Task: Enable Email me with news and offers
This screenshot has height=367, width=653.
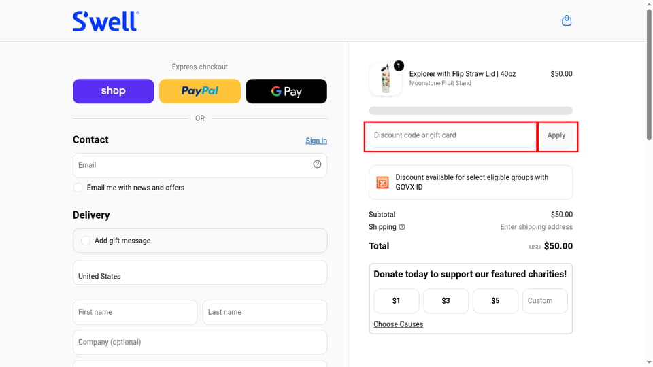Action: (78, 188)
